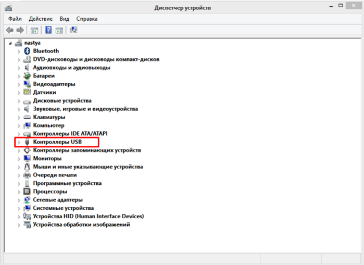This screenshot has width=364, height=265.
Task: Select Звуковые, игровые и видеоустройства item
Action: (85, 109)
